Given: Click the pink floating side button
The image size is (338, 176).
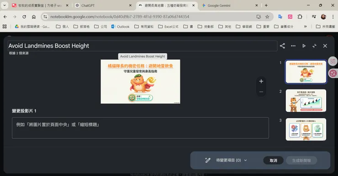Looking at the screenshot, I should 333,73.
